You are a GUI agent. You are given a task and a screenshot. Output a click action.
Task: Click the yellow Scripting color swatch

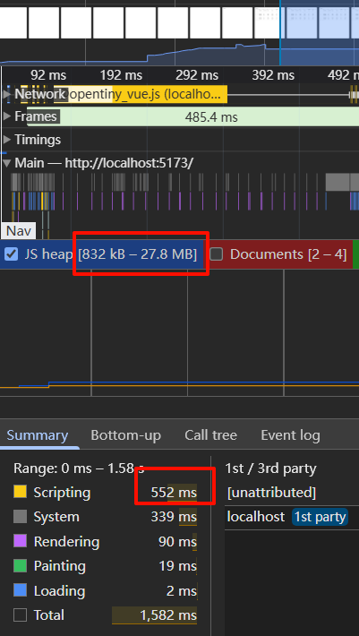coord(20,492)
